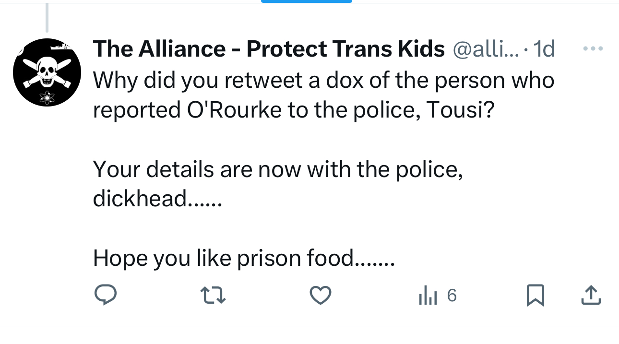
Task: Open the repost arrows menu
Action: (x=212, y=295)
